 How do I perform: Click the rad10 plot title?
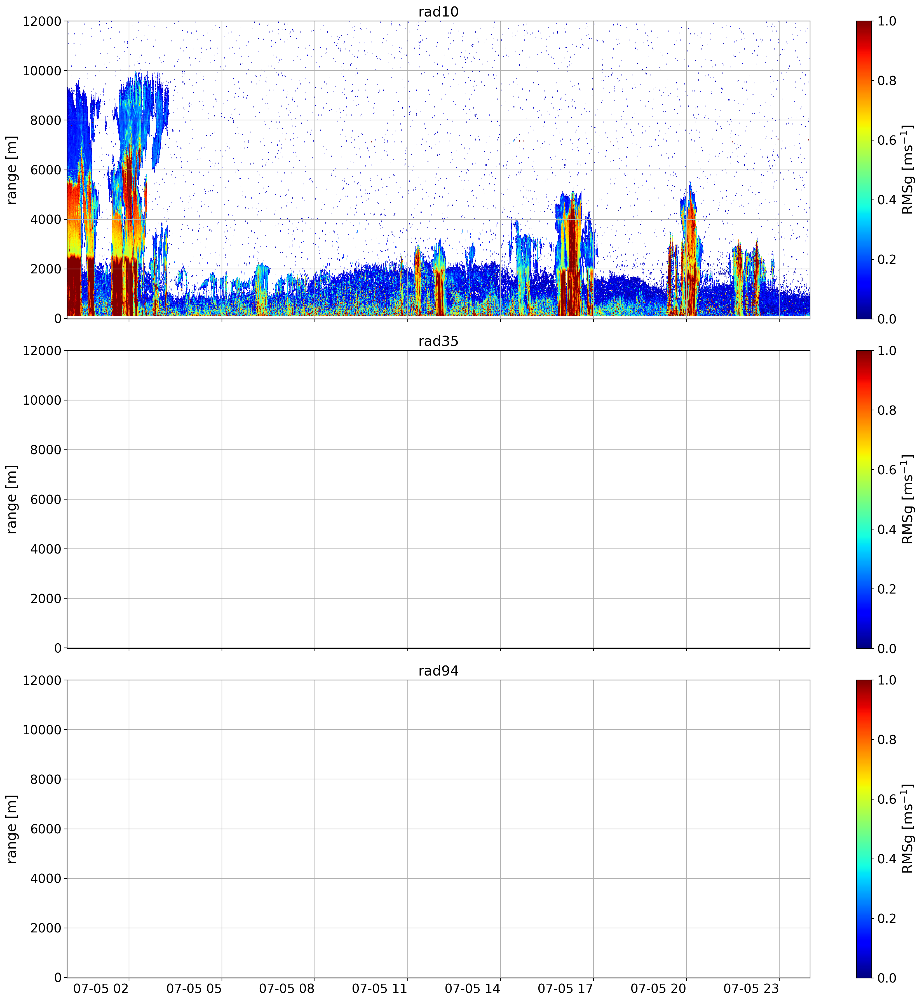pyautogui.click(x=438, y=11)
